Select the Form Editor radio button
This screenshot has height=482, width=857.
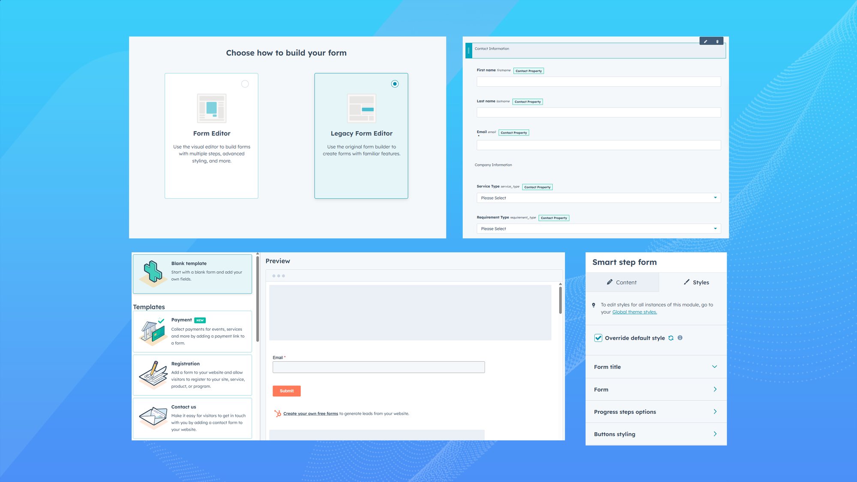coord(245,84)
